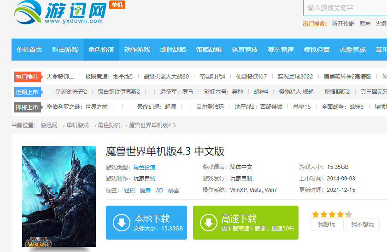Open 极限竞速：地平线5 link
The width and height of the screenshot is (387, 252).
click(x=109, y=77)
